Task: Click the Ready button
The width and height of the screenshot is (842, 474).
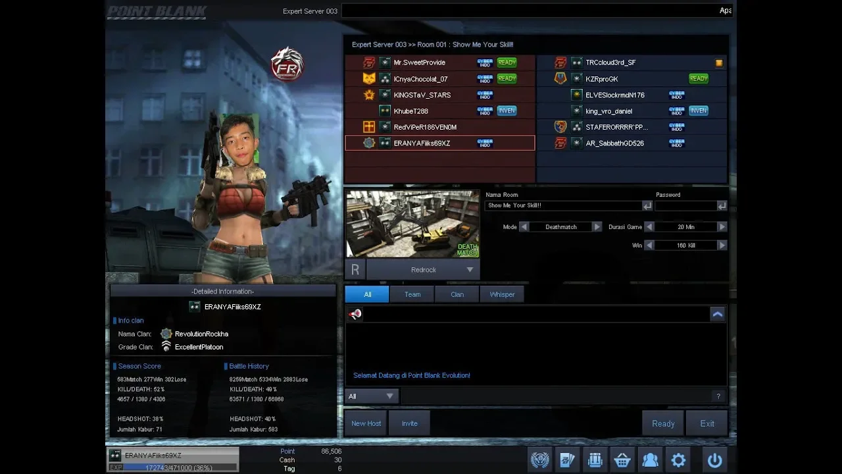Action: 663,423
